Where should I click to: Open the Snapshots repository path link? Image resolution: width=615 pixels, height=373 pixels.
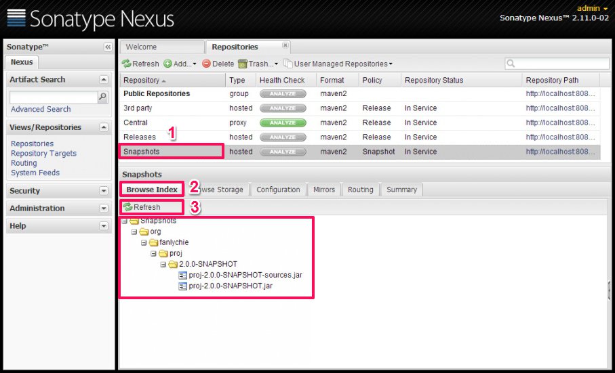560,152
